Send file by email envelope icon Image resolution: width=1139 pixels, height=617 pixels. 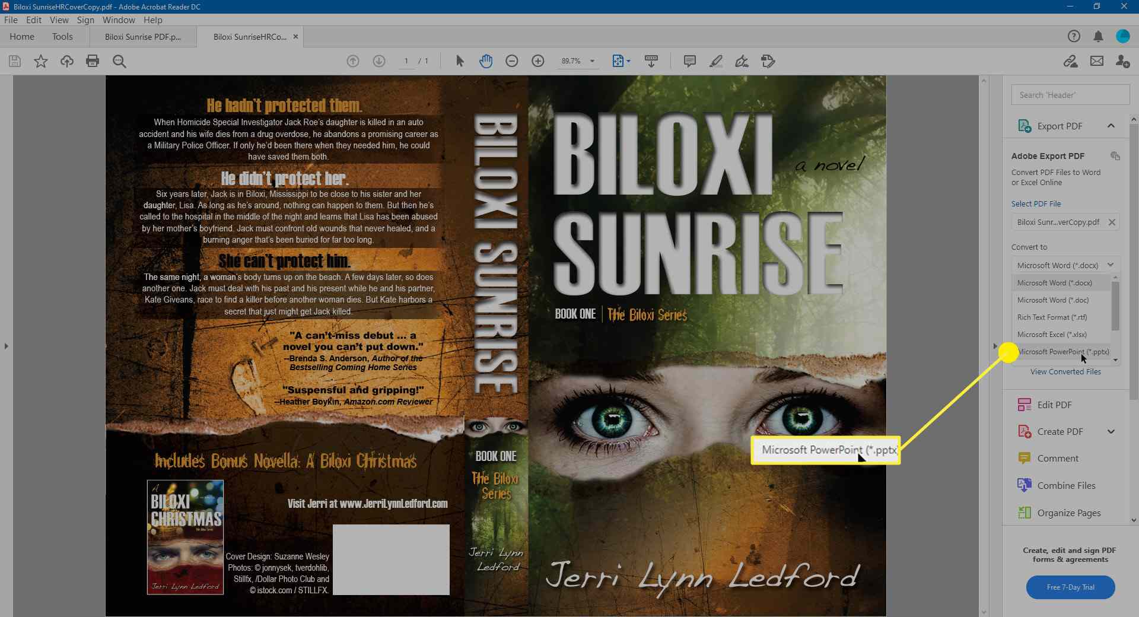click(1097, 61)
